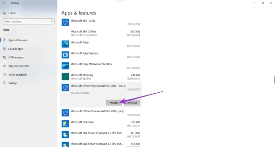Image resolution: width=275 pixels, height=147 pixels.
Task: Click the search magnifier icon
Action: point(52,21)
